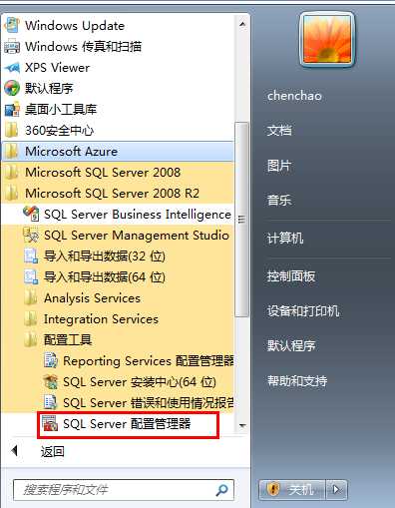
Task: Launch 导入和导出数据(64 位) text entry
Action: pos(105,277)
